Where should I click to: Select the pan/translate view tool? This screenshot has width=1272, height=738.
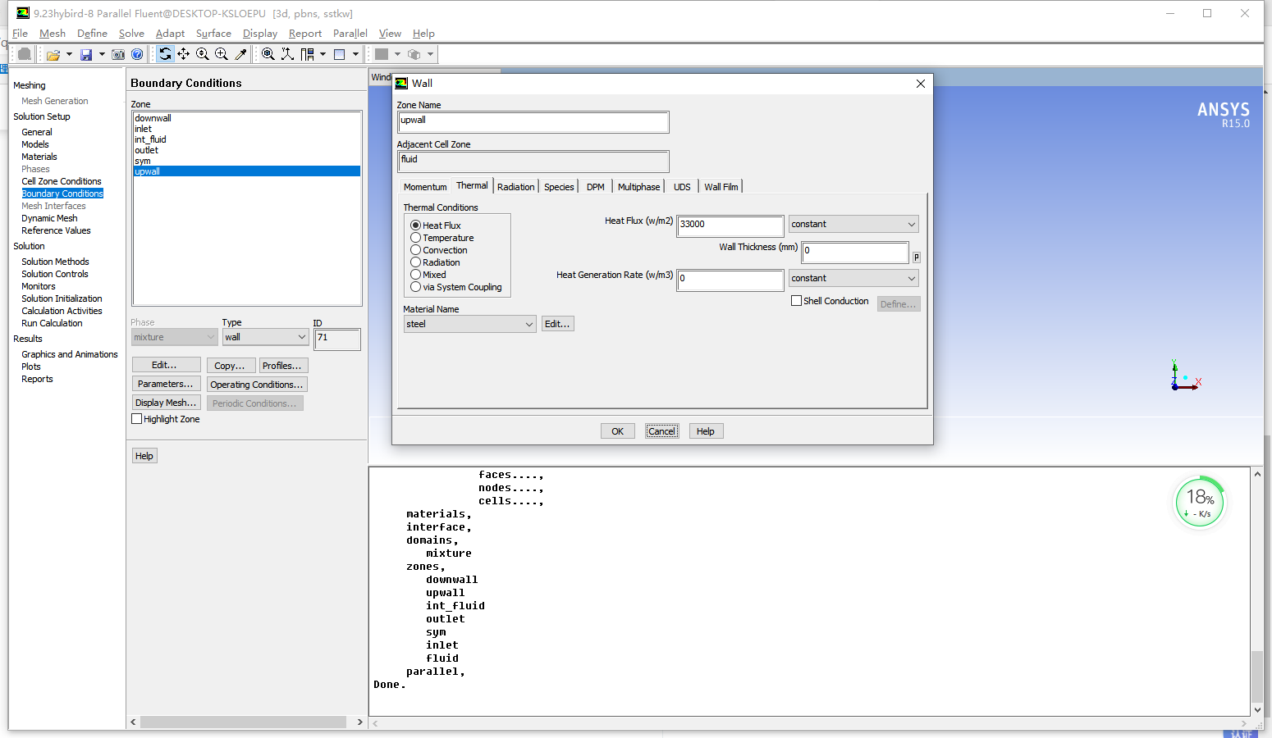click(x=184, y=54)
